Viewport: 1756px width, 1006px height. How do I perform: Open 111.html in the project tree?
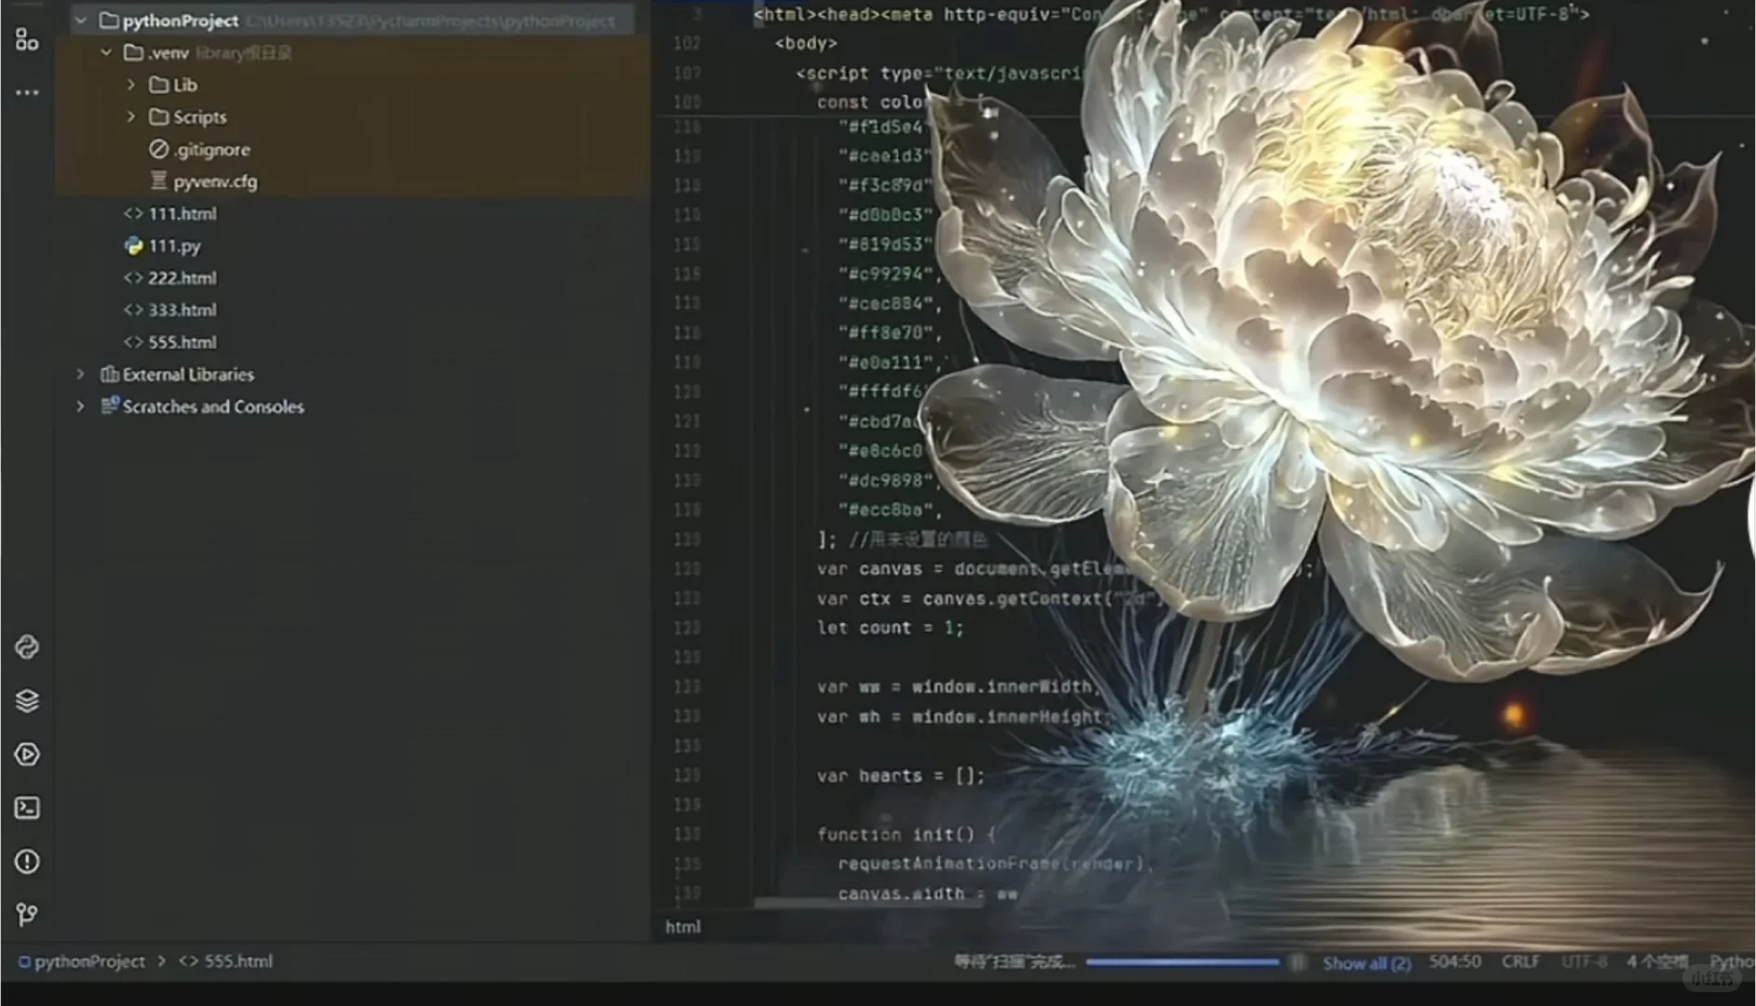(x=170, y=213)
